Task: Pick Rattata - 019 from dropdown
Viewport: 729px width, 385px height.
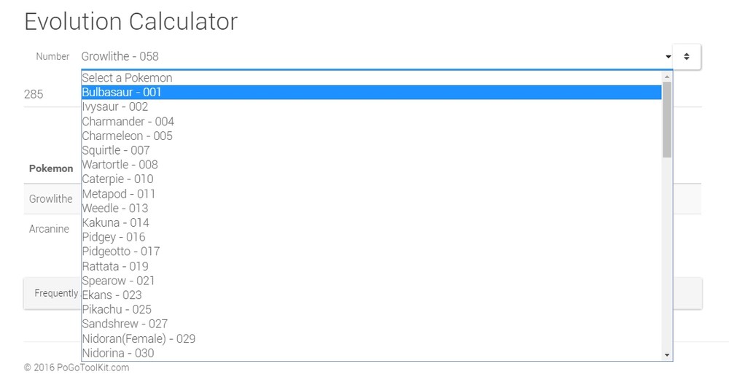Action: (x=114, y=266)
